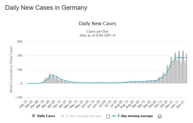Click the Data as of 0:00 GMT+0 text
The width and height of the screenshot is (193, 123).
pos(97,35)
